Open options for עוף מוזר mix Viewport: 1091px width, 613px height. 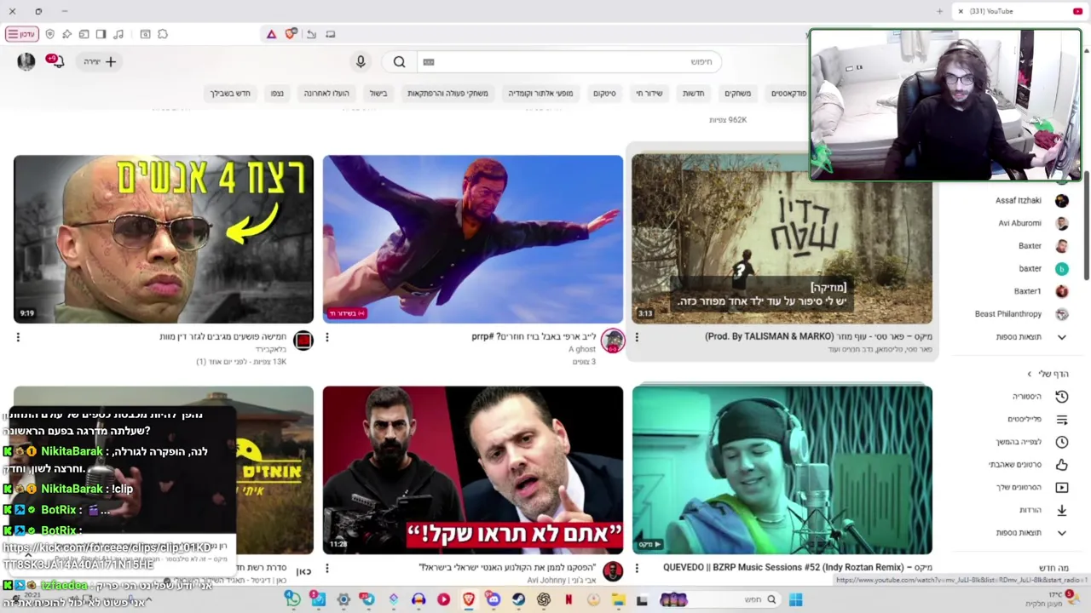pos(637,337)
